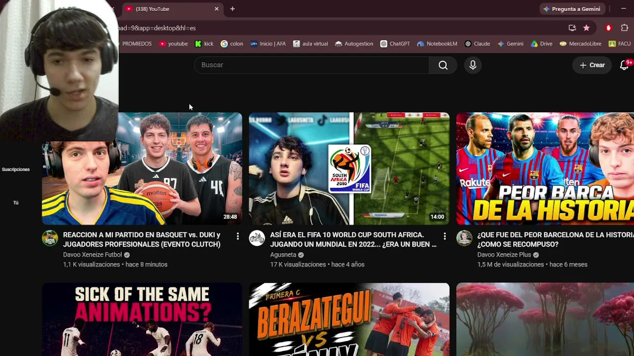Click '1,1 K visualizaciones • hace 8 minutos' text
Viewport: 634px width, 356px height.
tap(115, 265)
